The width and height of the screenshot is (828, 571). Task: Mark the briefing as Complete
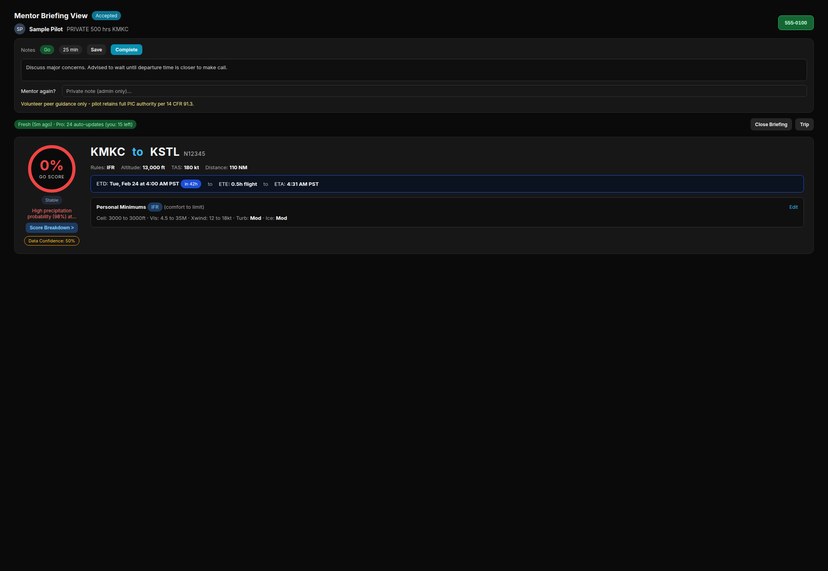click(x=127, y=50)
